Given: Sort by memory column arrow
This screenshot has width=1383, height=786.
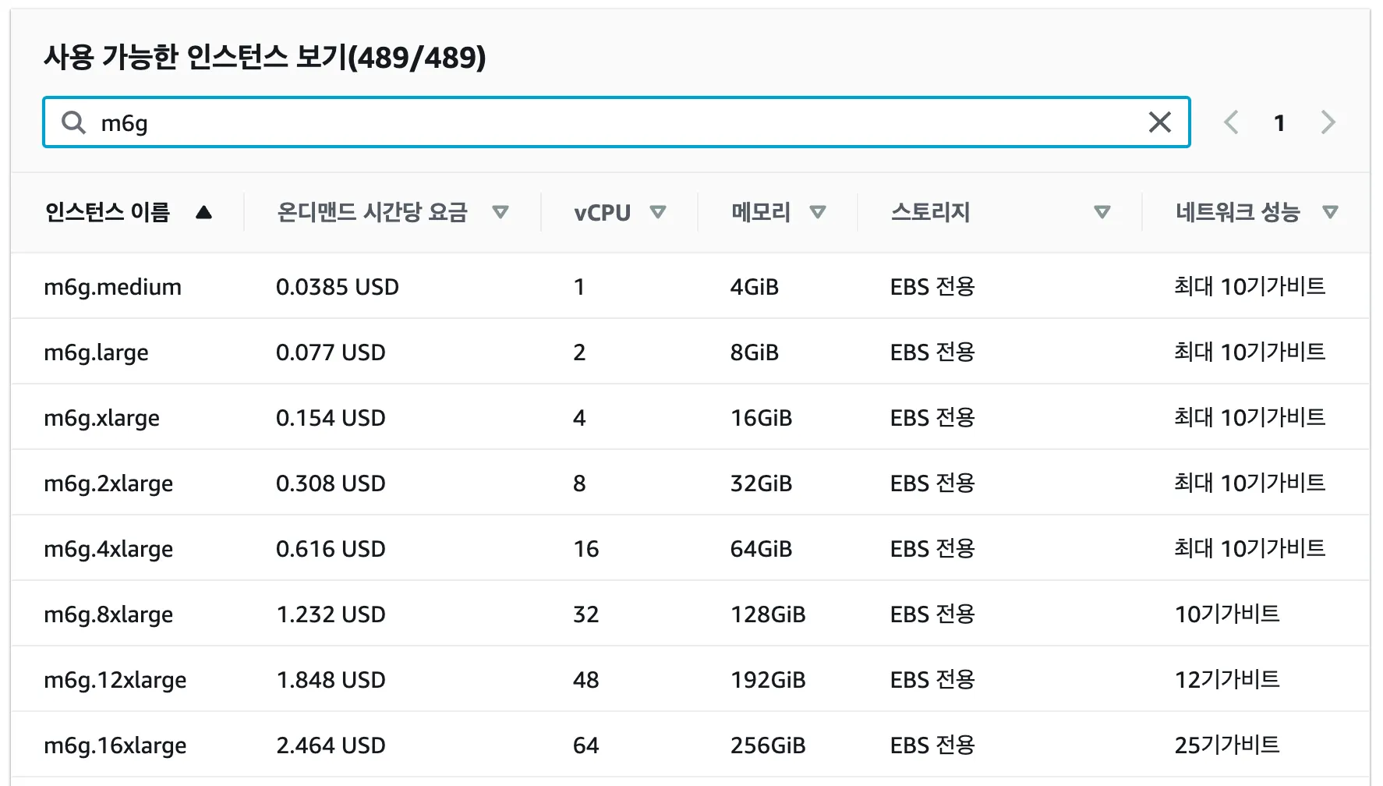Looking at the screenshot, I should pyautogui.click(x=818, y=212).
